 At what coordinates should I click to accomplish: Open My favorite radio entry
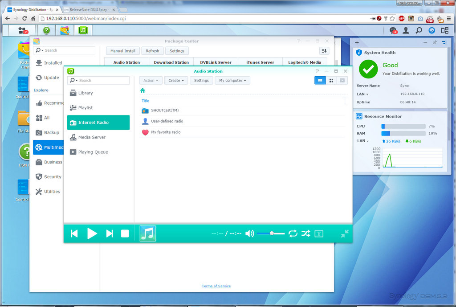pos(242,132)
